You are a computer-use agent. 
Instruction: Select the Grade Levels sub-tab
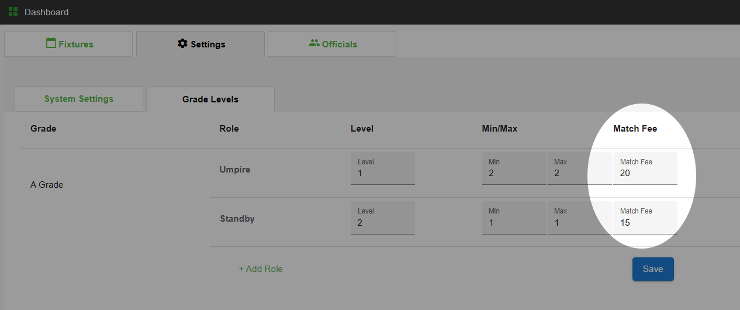pos(210,99)
